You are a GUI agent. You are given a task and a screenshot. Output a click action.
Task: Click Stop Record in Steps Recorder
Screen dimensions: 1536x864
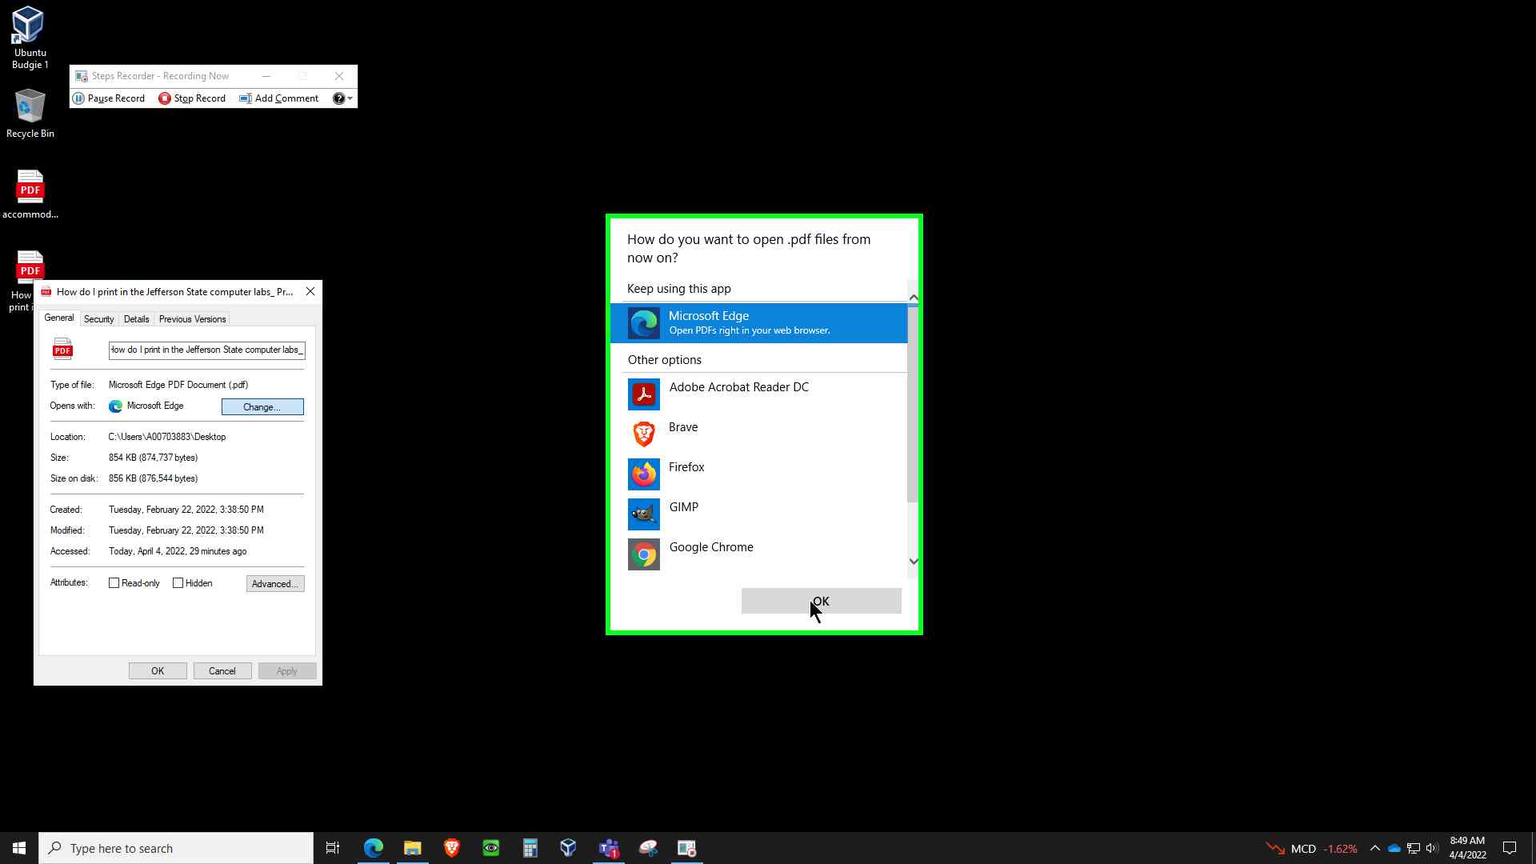click(x=192, y=98)
